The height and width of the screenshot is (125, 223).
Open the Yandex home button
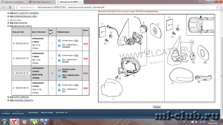click(10, 7)
